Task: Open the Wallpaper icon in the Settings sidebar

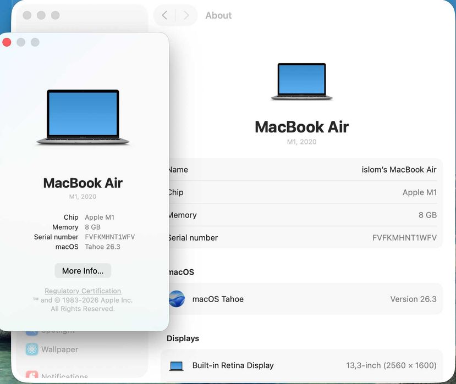Action: click(32, 349)
